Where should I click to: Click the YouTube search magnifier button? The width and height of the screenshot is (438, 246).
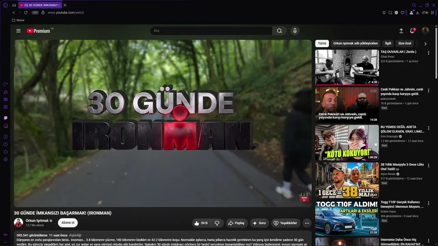tap(280, 31)
